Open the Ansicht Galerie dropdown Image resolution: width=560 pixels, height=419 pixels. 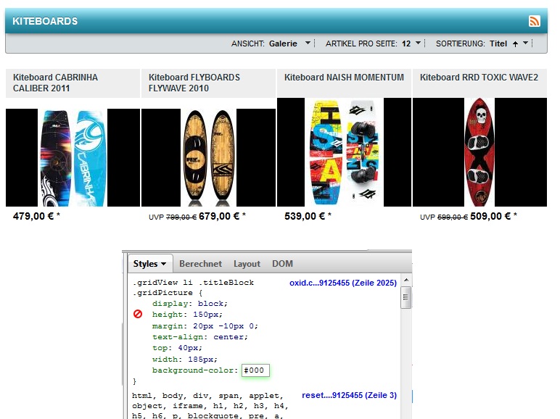308,43
